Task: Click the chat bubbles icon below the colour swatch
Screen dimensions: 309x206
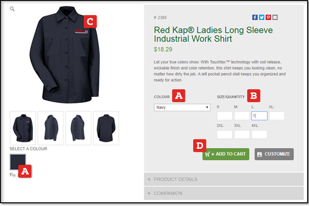Action: click(12, 174)
